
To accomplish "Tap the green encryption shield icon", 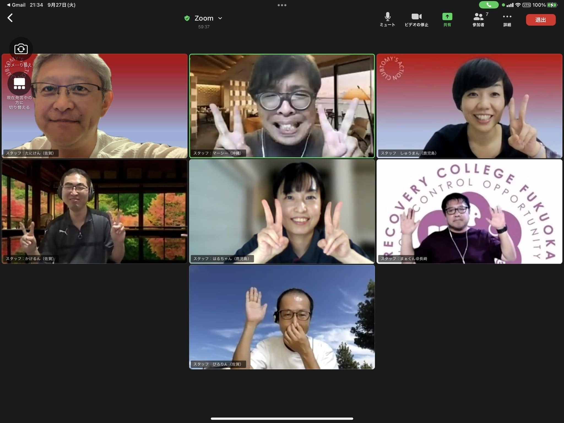I will [187, 18].
